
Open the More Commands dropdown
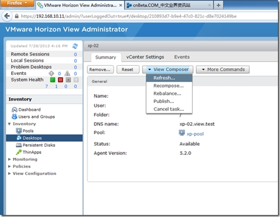pos(223,69)
